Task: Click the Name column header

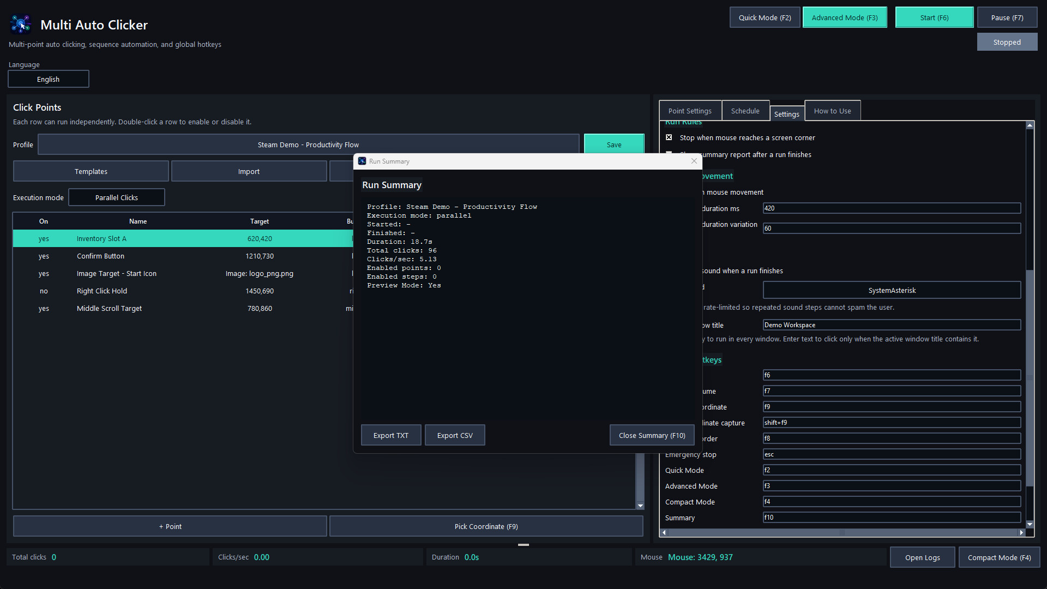Action: coord(138,221)
